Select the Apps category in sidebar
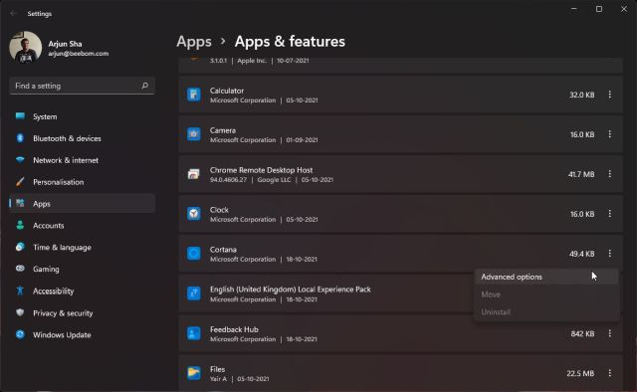The width and height of the screenshot is (637, 392). coord(82,204)
